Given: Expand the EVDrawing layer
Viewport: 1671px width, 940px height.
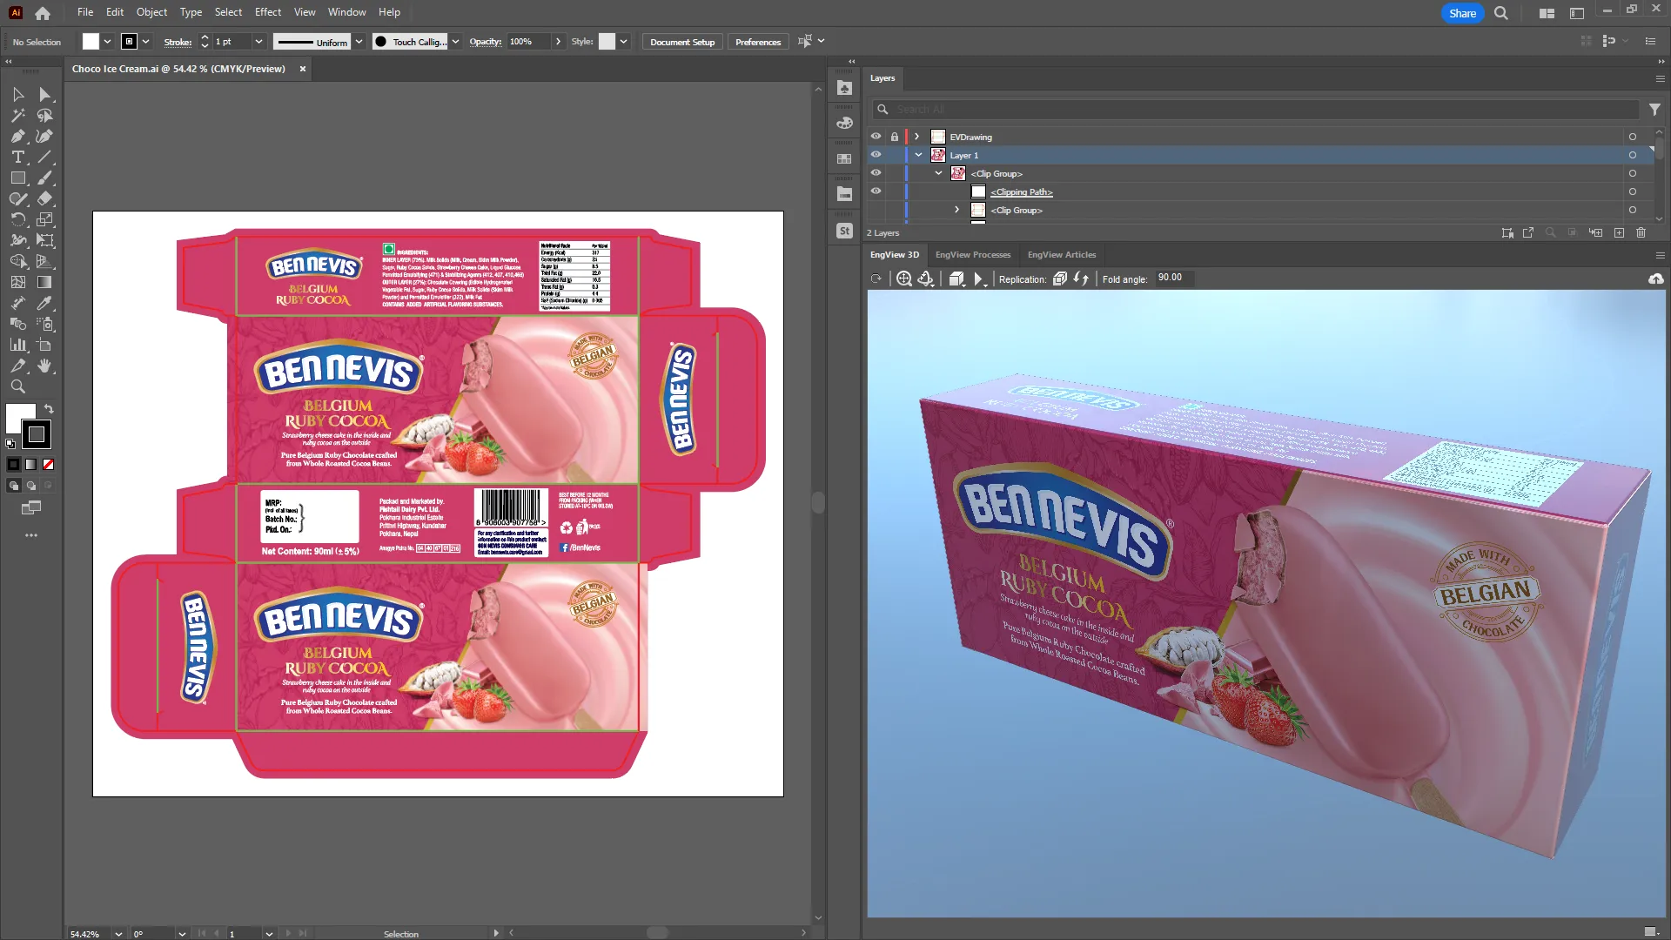Looking at the screenshot, I should (917, 137).
